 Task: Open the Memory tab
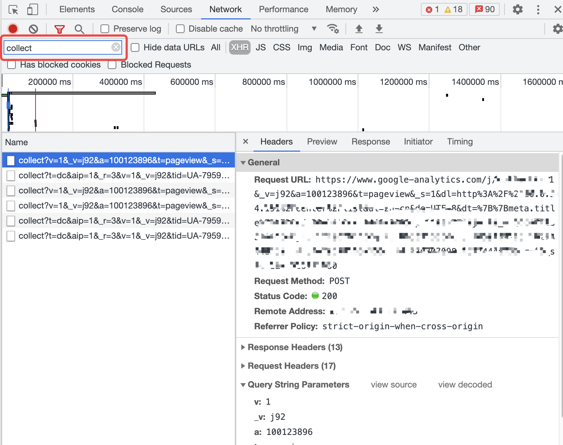pyautogui.click(x=341, y=9)
